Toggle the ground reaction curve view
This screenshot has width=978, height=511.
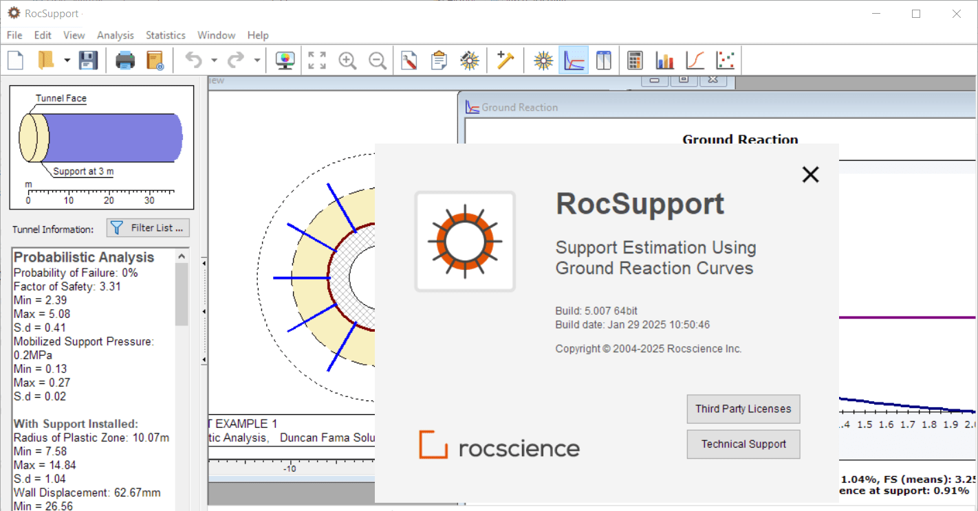pyautogui.click(x=574, y=60)
